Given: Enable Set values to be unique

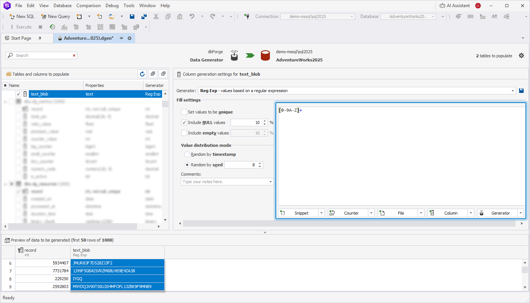Looking at the screenshot, I should [184, 112].
